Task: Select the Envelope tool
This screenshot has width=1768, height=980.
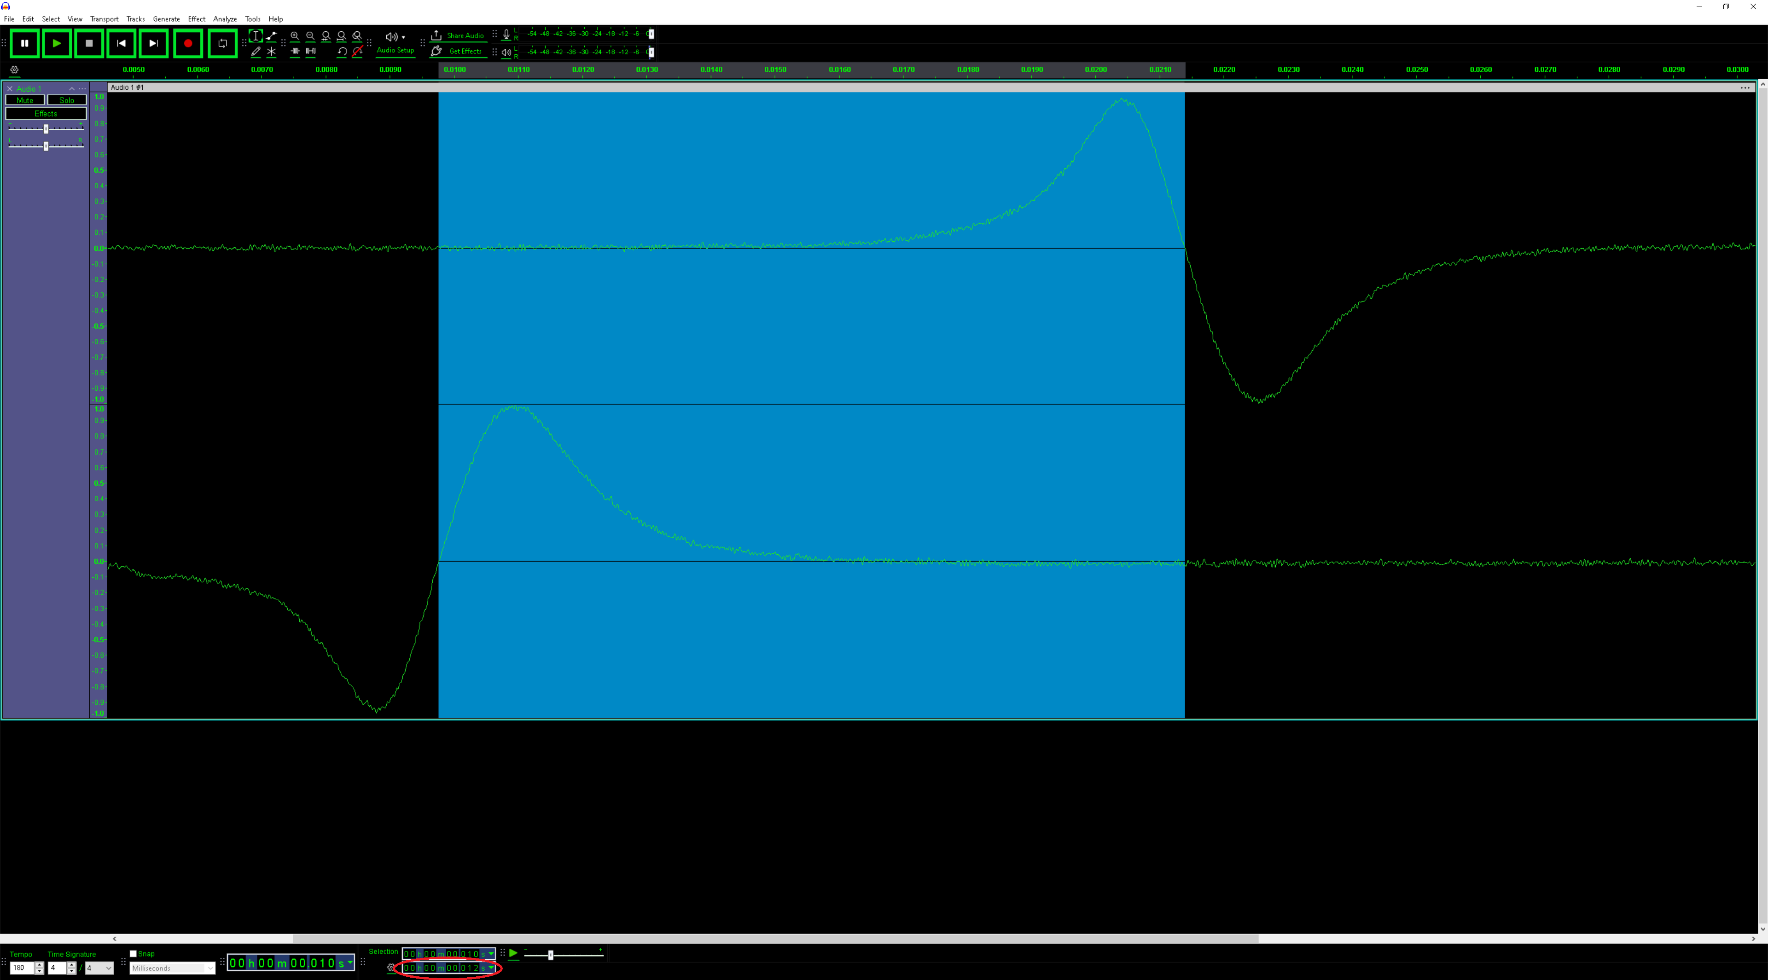Action: 272,36
